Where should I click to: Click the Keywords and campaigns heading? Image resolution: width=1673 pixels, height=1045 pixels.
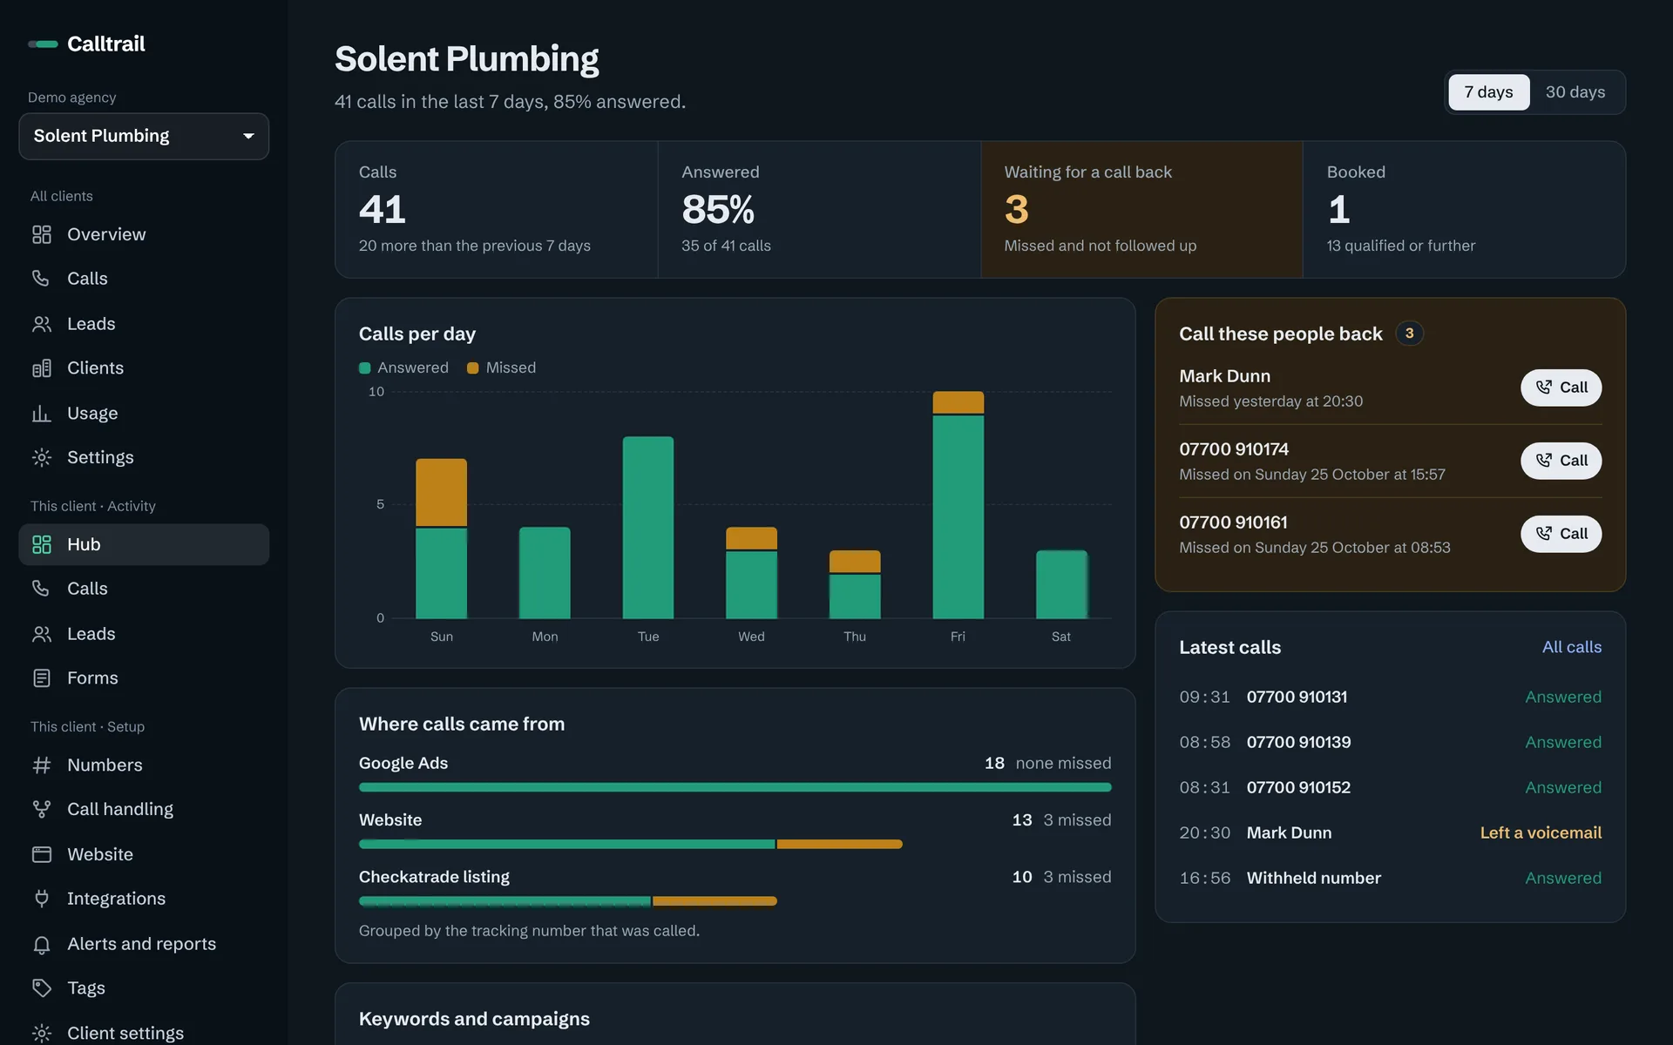pyautogui.click(x=474, y=1019)
